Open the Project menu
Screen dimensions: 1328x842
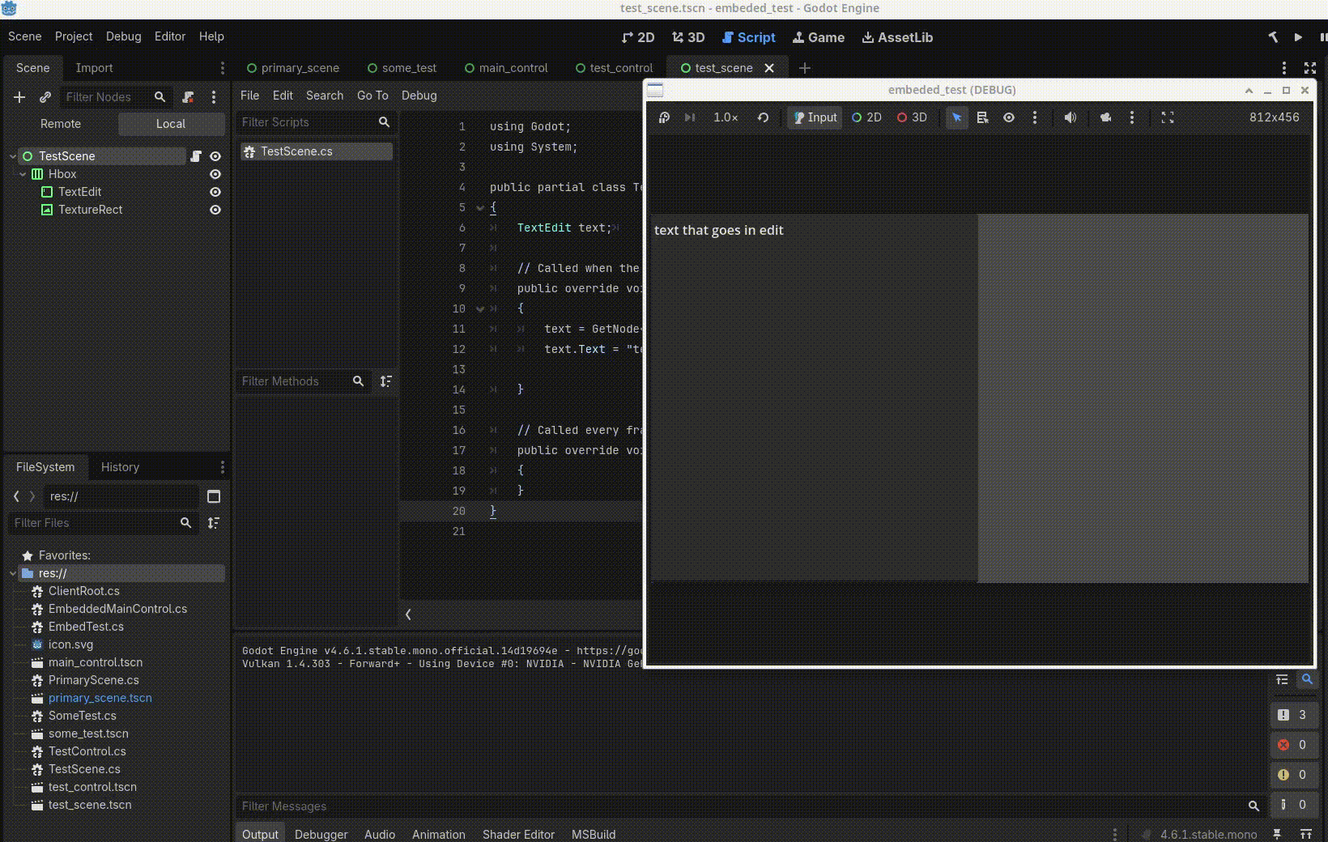click(74, 36)
